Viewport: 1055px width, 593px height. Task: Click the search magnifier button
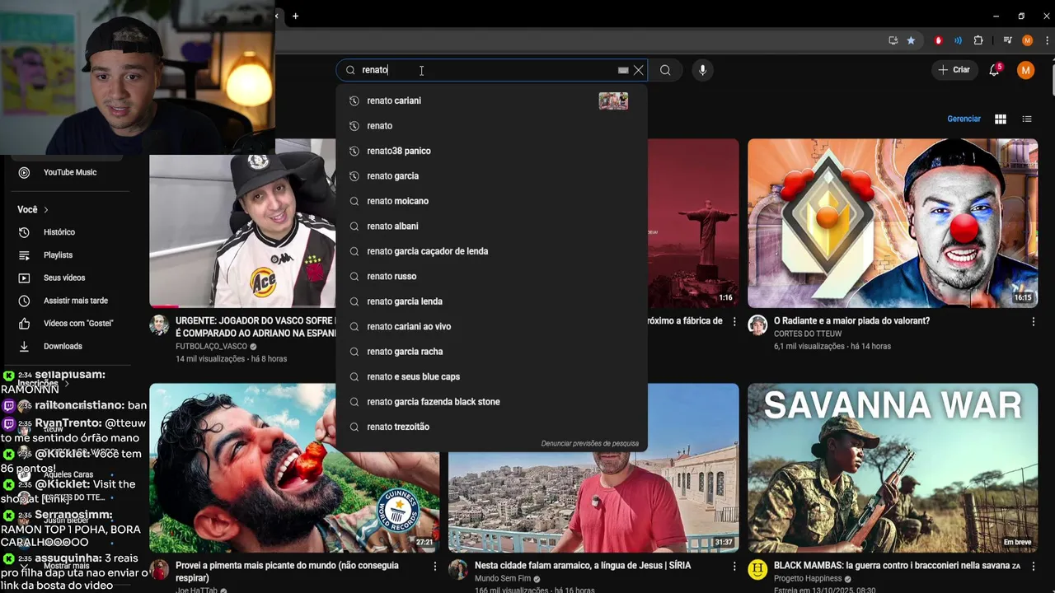[x=665, y=70]
